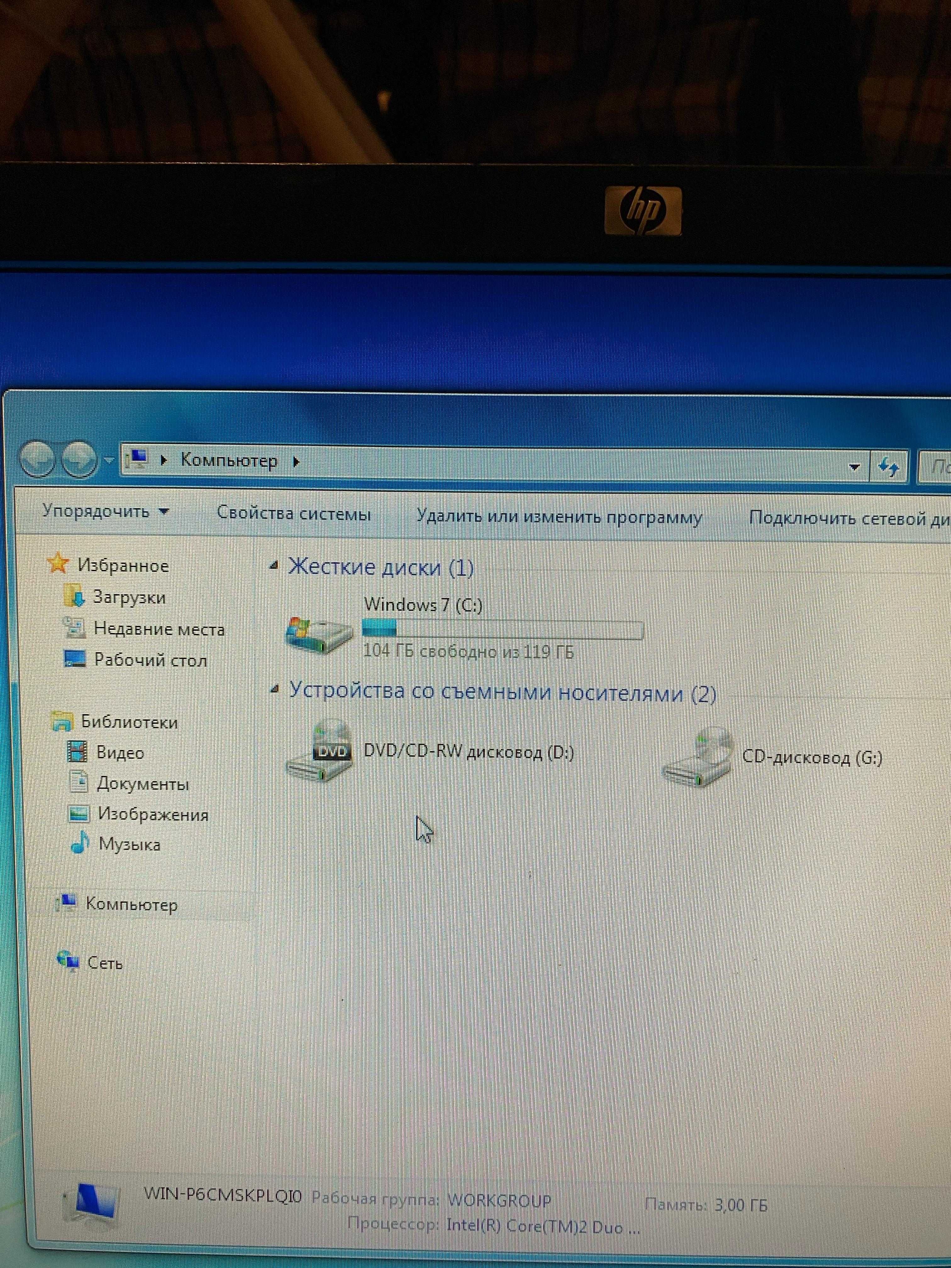Click the Back navigation arrow button

(x=38, y=459)
